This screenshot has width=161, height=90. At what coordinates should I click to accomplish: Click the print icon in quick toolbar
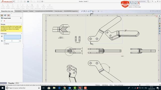coord(28,1)
